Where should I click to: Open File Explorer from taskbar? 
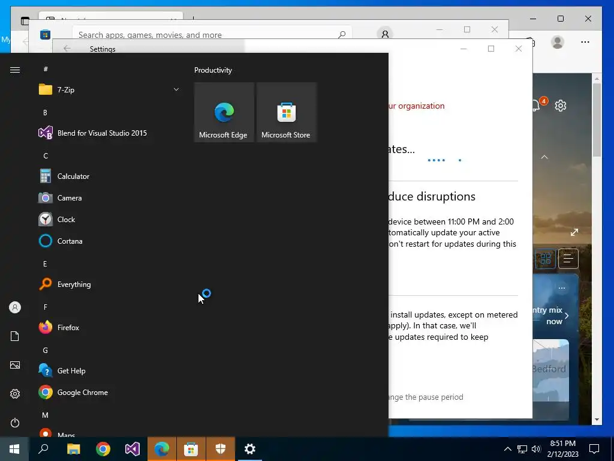point(73,449)
